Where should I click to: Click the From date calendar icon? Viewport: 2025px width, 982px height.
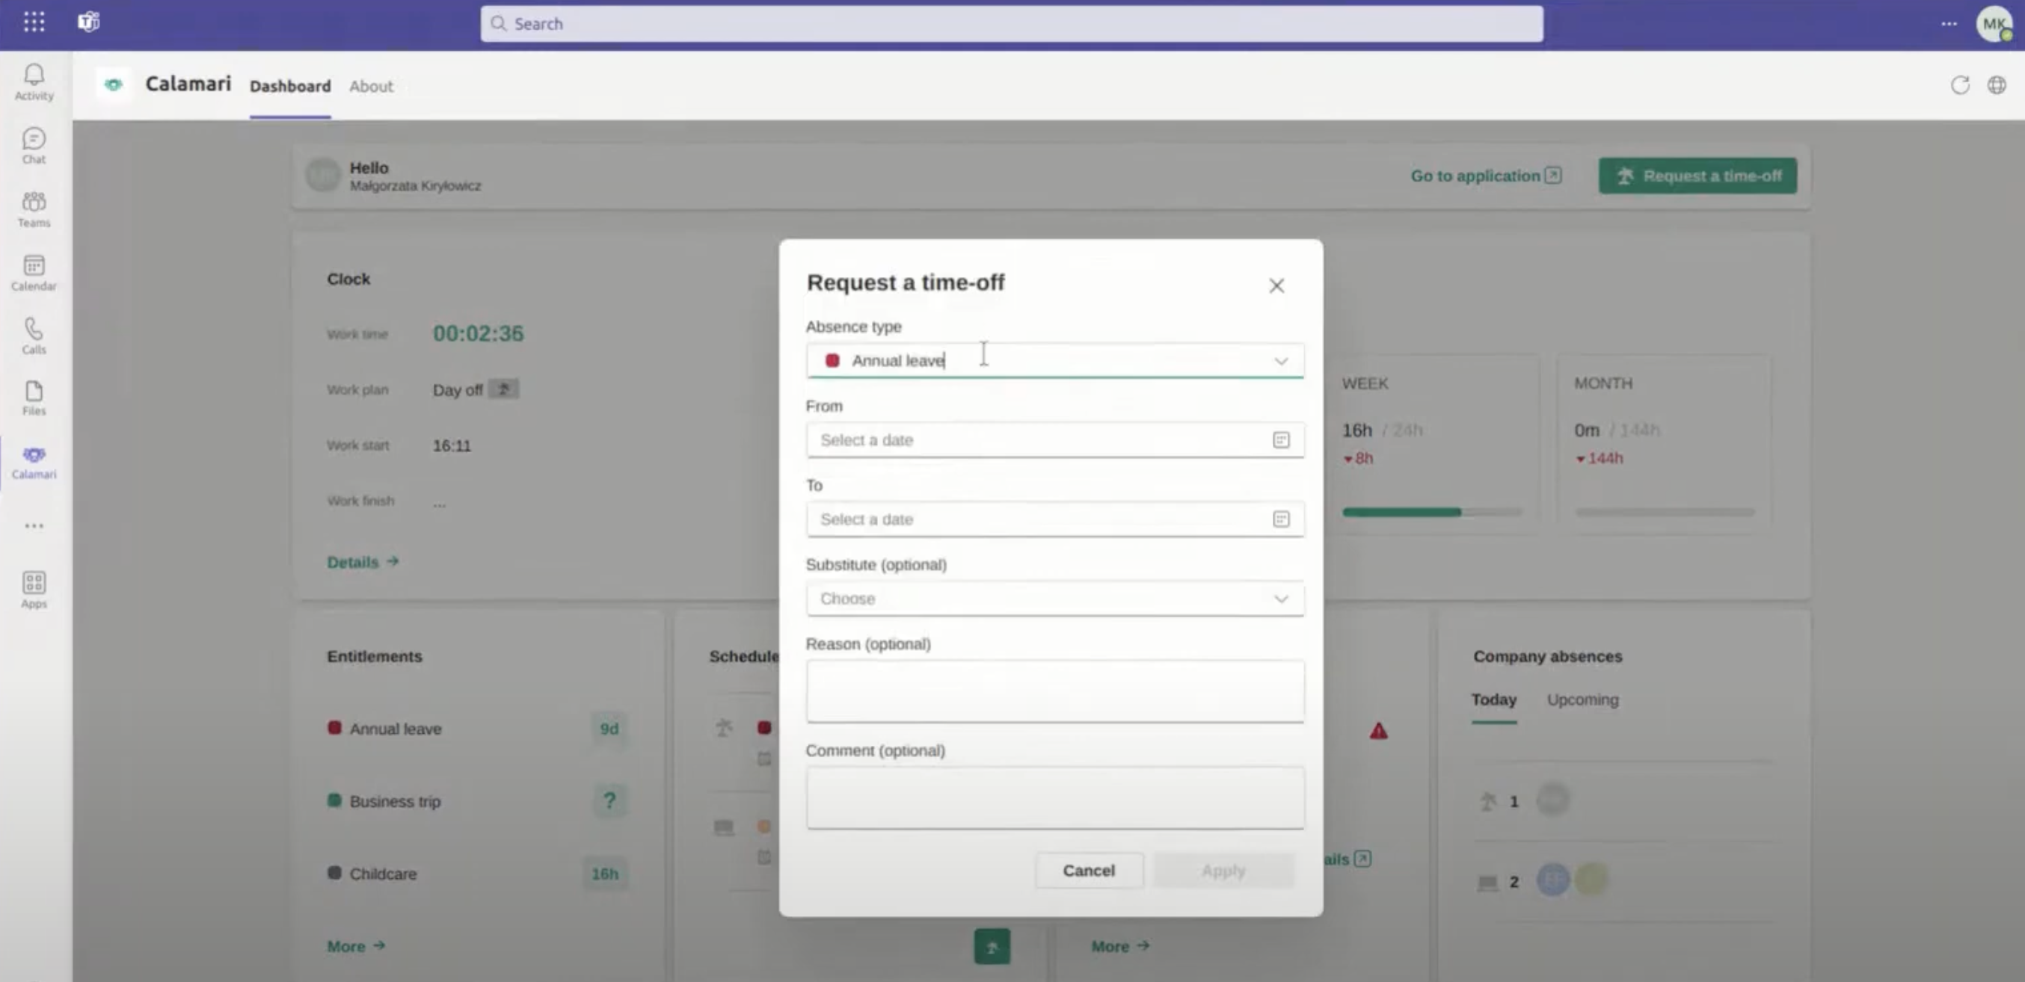point(1280,440)
